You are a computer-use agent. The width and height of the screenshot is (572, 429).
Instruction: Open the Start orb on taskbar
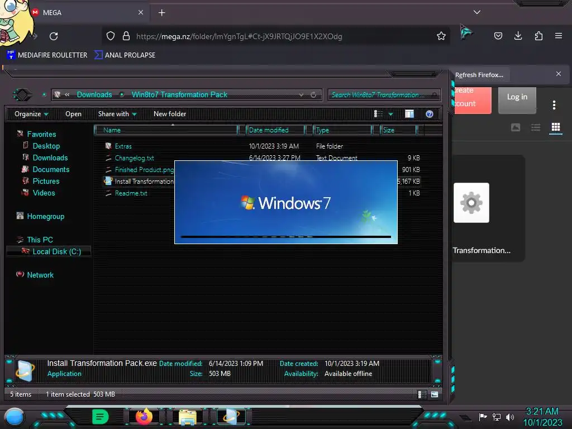(x=14, y=417)
